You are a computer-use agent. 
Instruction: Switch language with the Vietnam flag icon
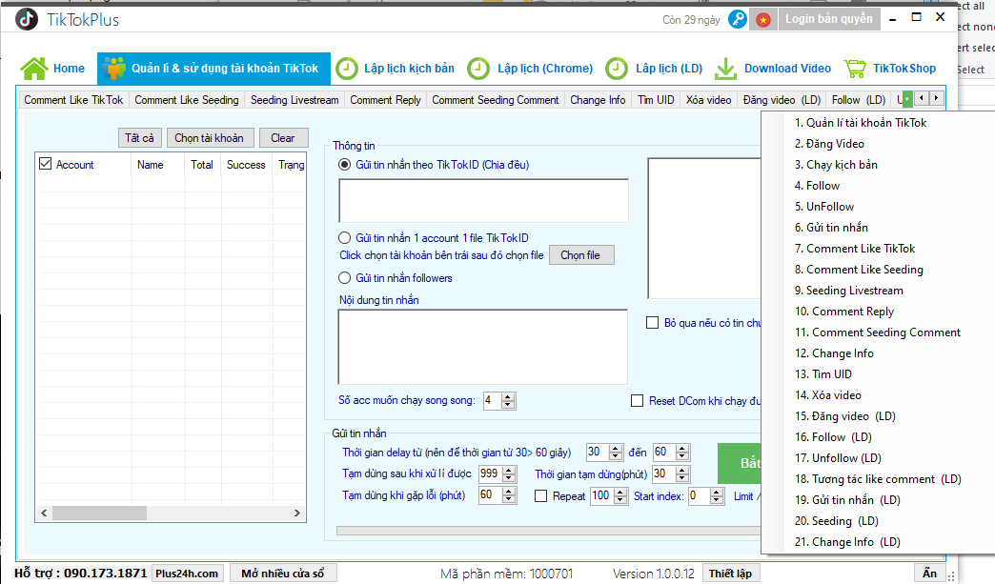(763, 20)
